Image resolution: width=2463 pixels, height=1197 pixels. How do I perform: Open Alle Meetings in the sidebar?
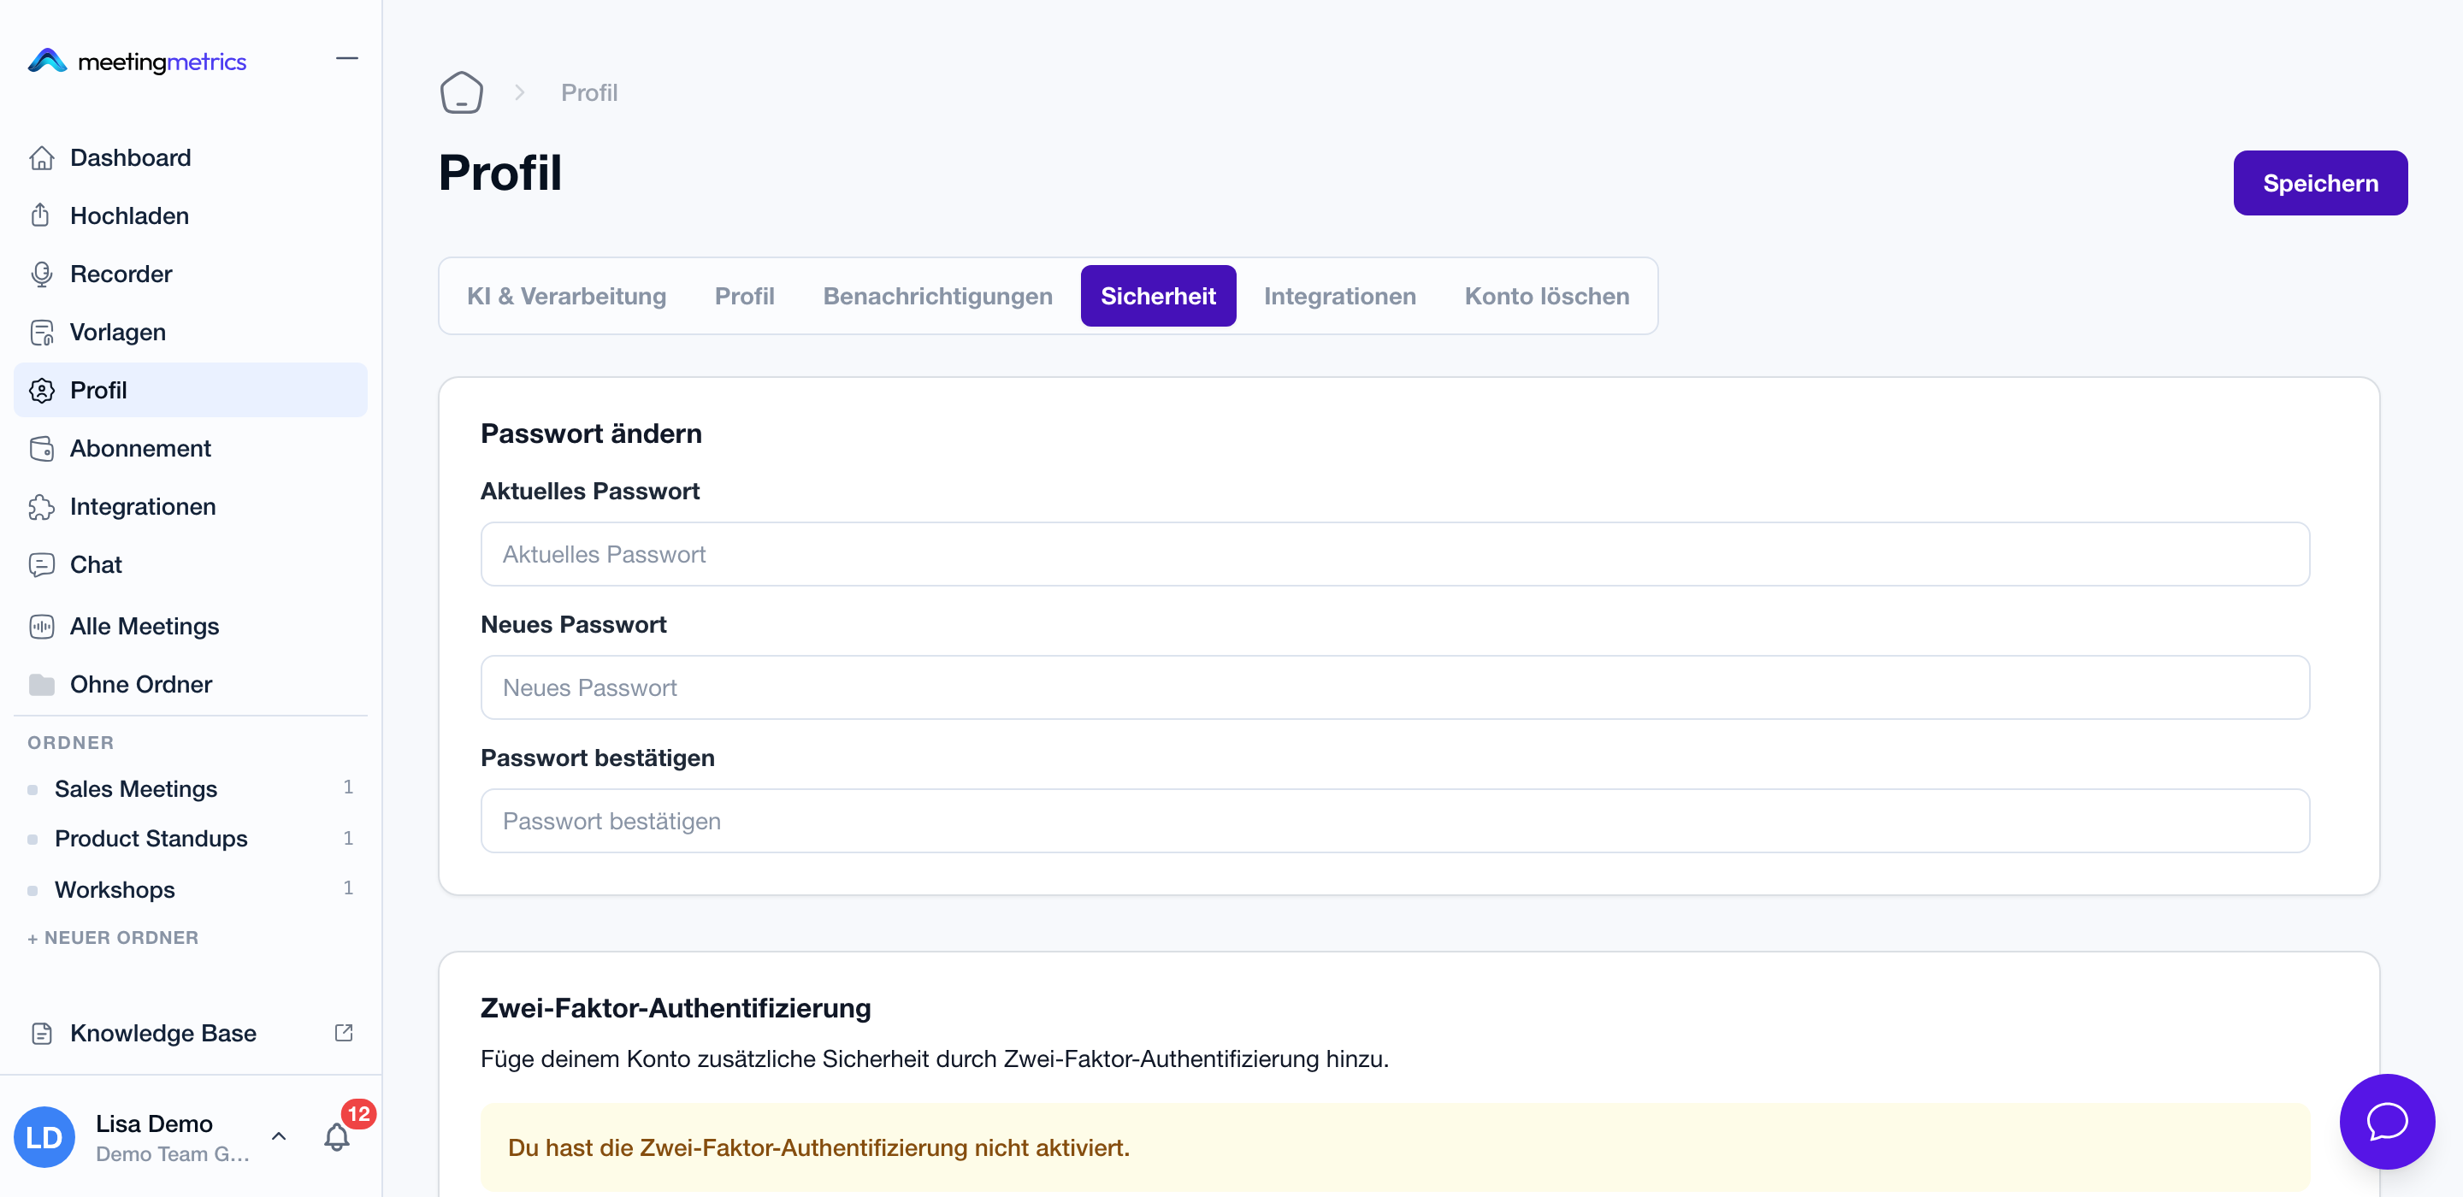pyautogui.click(x=190, y=626)
